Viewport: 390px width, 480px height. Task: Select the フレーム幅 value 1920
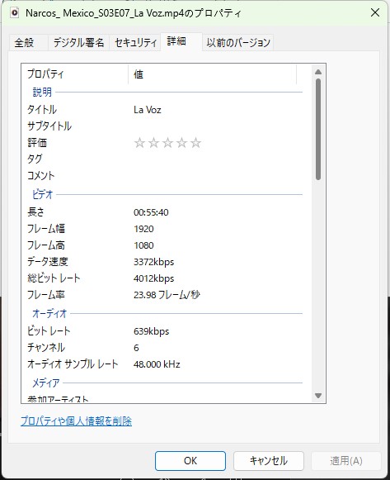point(143,229)
